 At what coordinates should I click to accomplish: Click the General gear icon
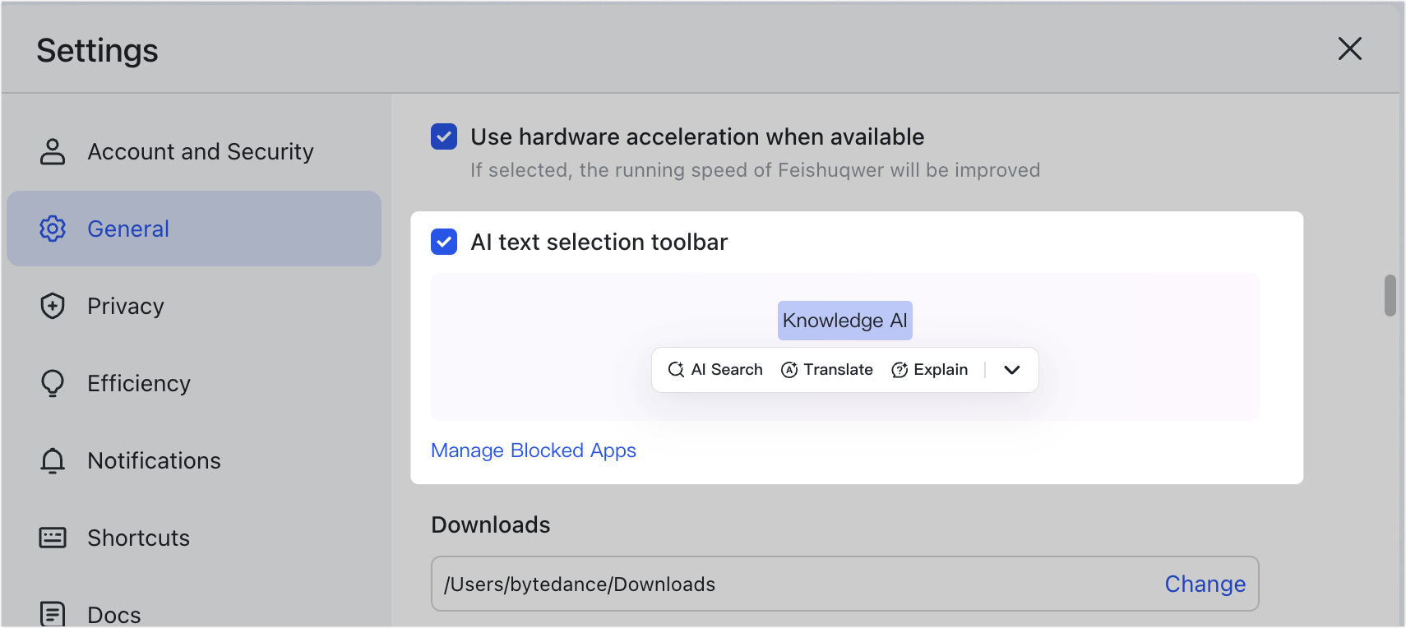click(53, 229)
